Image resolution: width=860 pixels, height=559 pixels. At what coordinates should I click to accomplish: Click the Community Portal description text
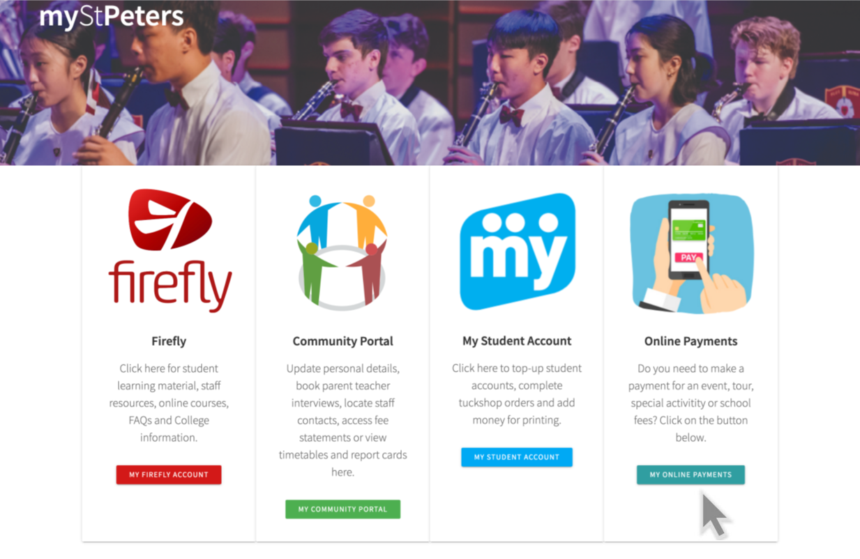[x=342, y=420]
